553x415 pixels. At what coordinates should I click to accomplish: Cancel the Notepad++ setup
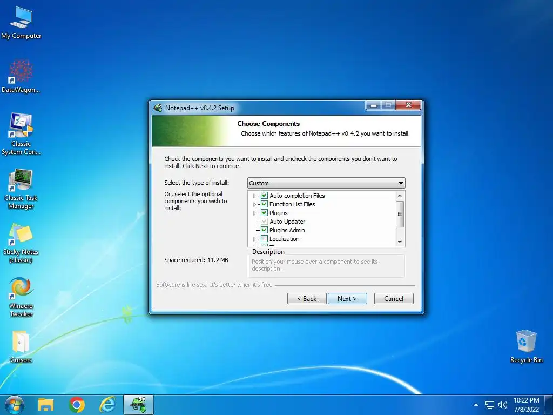click(394, 298)
